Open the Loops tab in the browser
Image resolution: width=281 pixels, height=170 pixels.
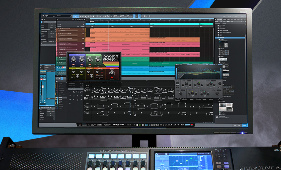(228, 19)
